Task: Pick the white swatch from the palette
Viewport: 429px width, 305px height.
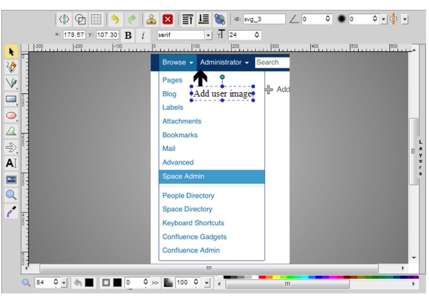Action: click(x=255, y=277)
